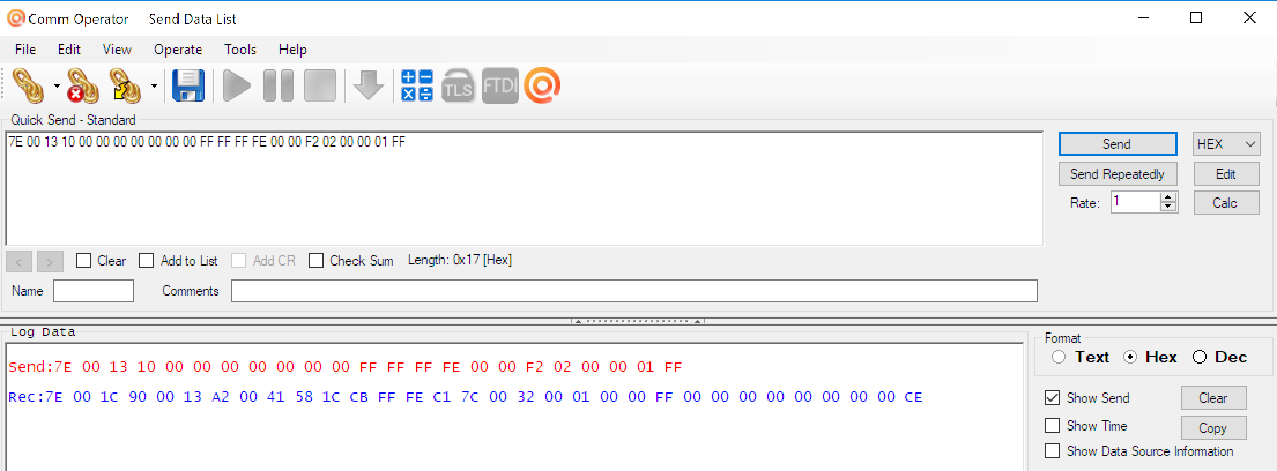Select the Text format radio button
1277x471 pixels.
pos(1059,357)
